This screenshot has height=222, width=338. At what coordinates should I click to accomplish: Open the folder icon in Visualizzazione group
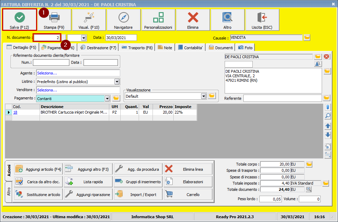pyautogui.click(x=212, y=96)
